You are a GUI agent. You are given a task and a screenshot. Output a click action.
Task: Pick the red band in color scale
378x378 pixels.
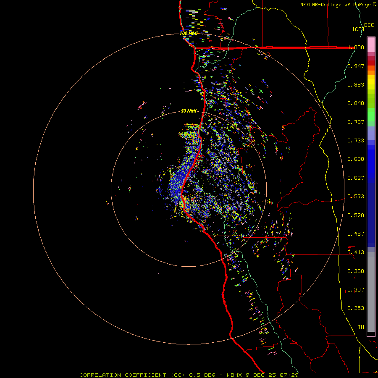click(x=371, y=63)
